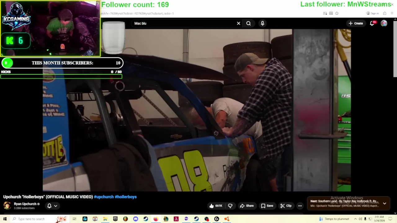Image resolution: width=397 pixels, height=223 pixels.
Task: Start voice search with the microphone
Action: (x=262, y=23)
